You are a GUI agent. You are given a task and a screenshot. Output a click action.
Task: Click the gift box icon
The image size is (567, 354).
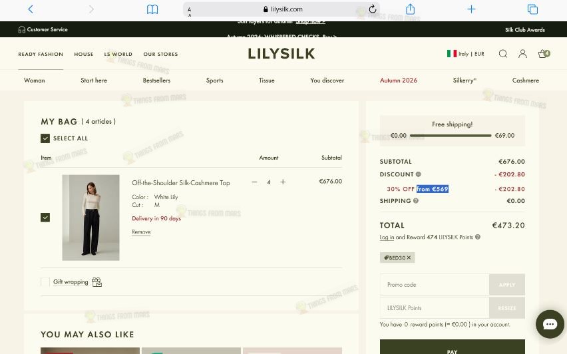click(x=96, y=281)
